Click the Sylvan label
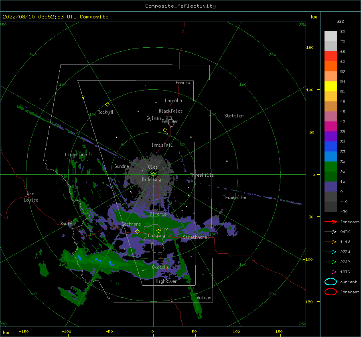361x337 pixels. (154, 118)
